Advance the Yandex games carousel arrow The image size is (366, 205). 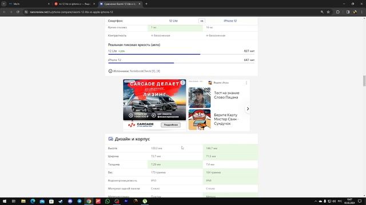tap(248, 109)
